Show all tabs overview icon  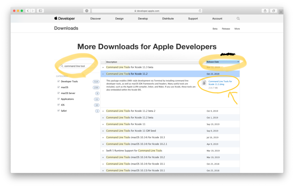[273, 11]
